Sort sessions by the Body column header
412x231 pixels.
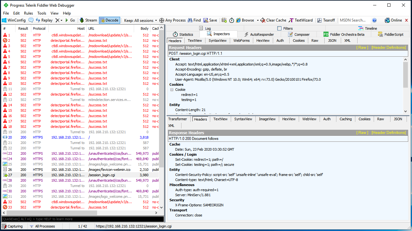[x=141, y=28]
